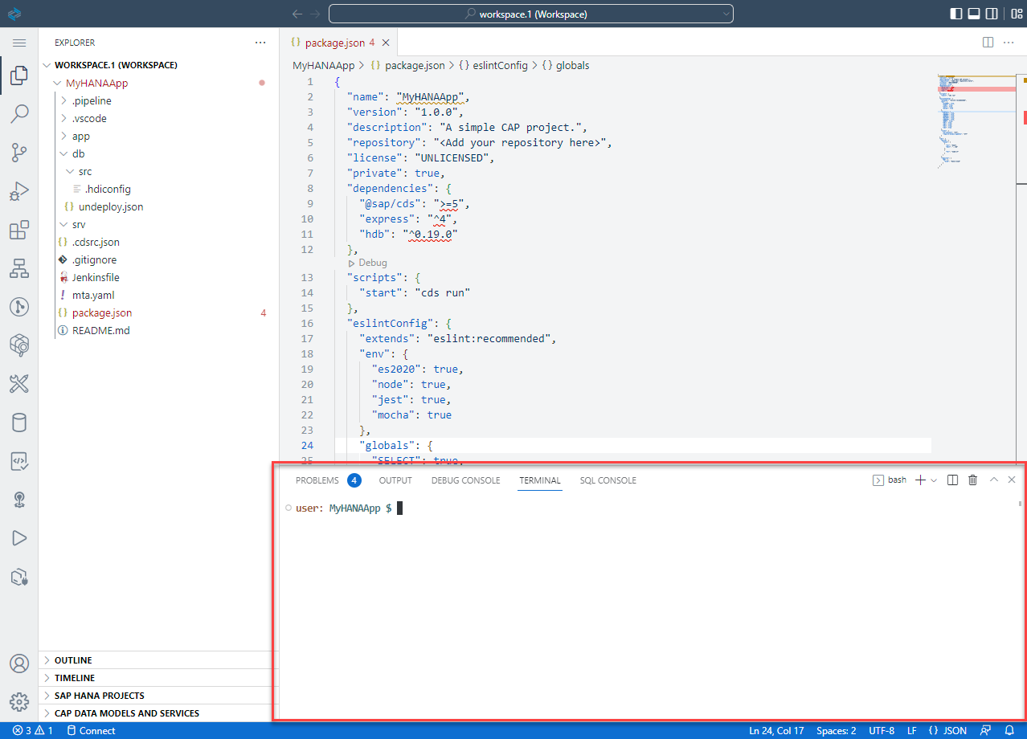Switch to the SQL CONSOLE tab
Screen dimensions: 1027x739
coord(608,480)
